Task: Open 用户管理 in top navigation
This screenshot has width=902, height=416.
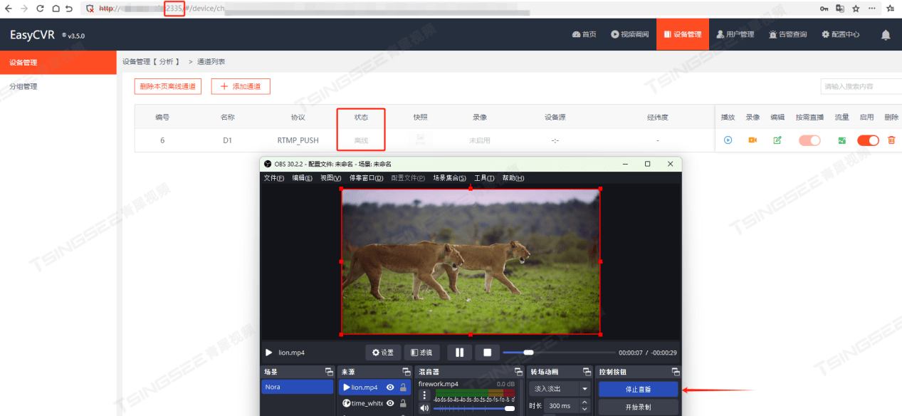Action: pyautogui.click(x=735, y=34)
